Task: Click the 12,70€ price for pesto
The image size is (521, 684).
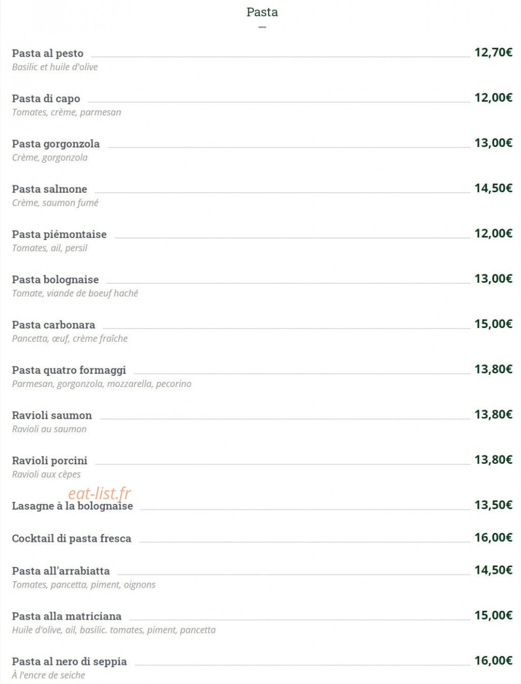Action: pyautogui.click(x=493, y=52)
